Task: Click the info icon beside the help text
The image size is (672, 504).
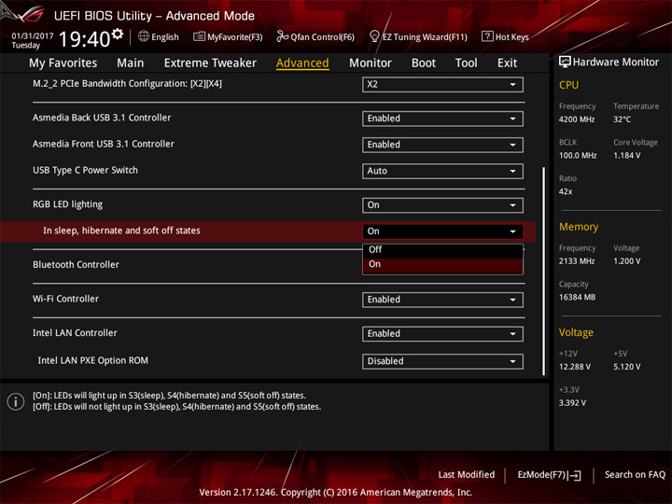Action: [16, 401]
